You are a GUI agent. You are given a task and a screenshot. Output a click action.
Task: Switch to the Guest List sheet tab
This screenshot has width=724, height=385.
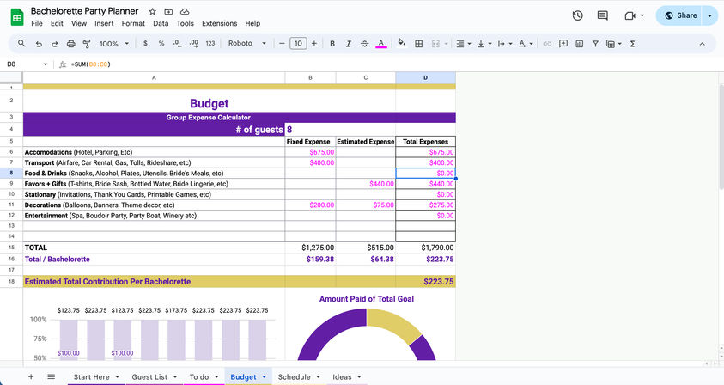point(149,376)
